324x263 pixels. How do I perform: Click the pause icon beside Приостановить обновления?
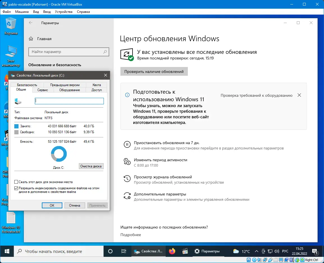pyautogui.click(x=128, y=145)
